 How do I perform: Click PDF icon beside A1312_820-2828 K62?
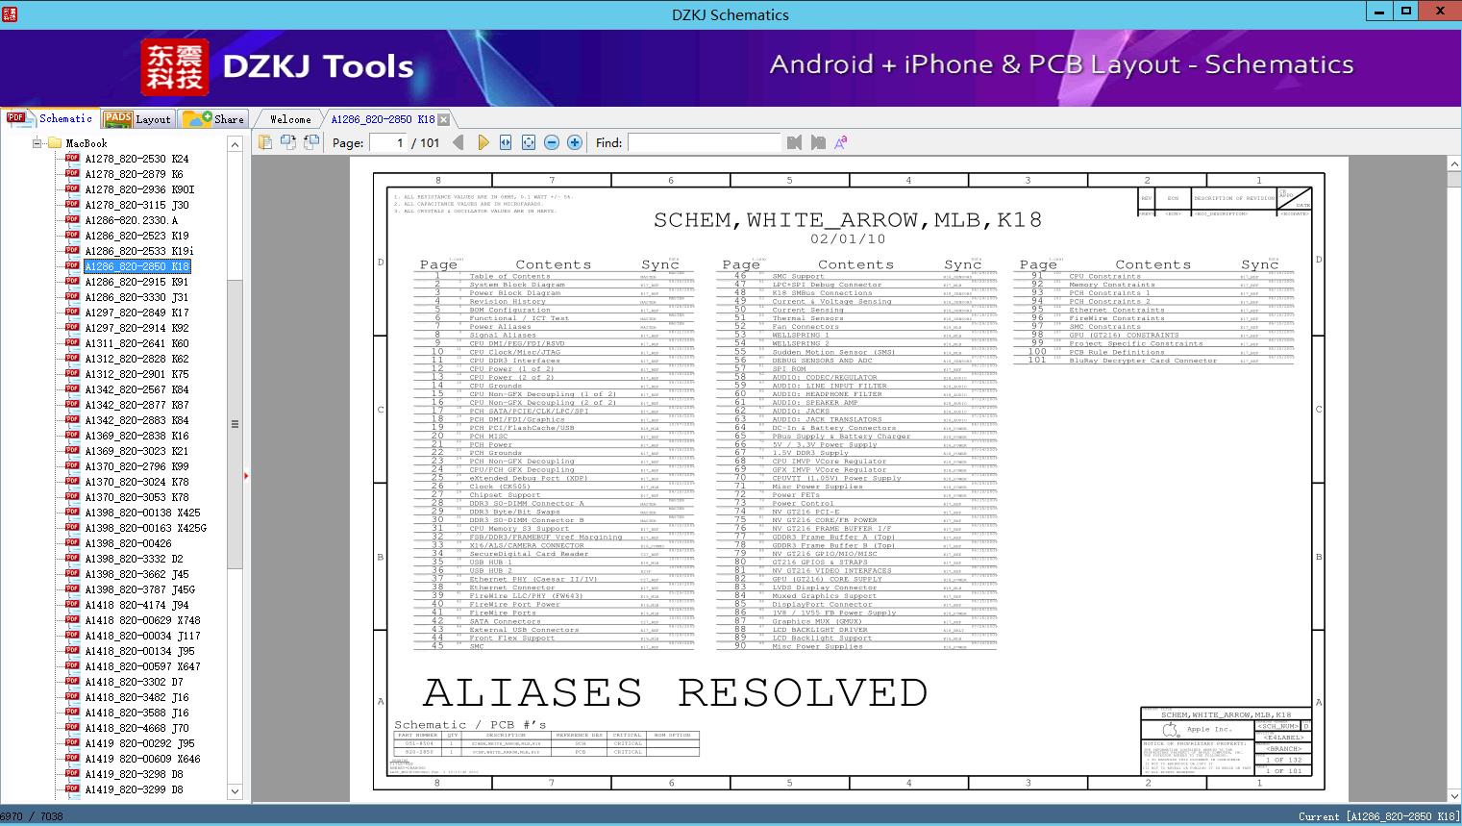72,358
